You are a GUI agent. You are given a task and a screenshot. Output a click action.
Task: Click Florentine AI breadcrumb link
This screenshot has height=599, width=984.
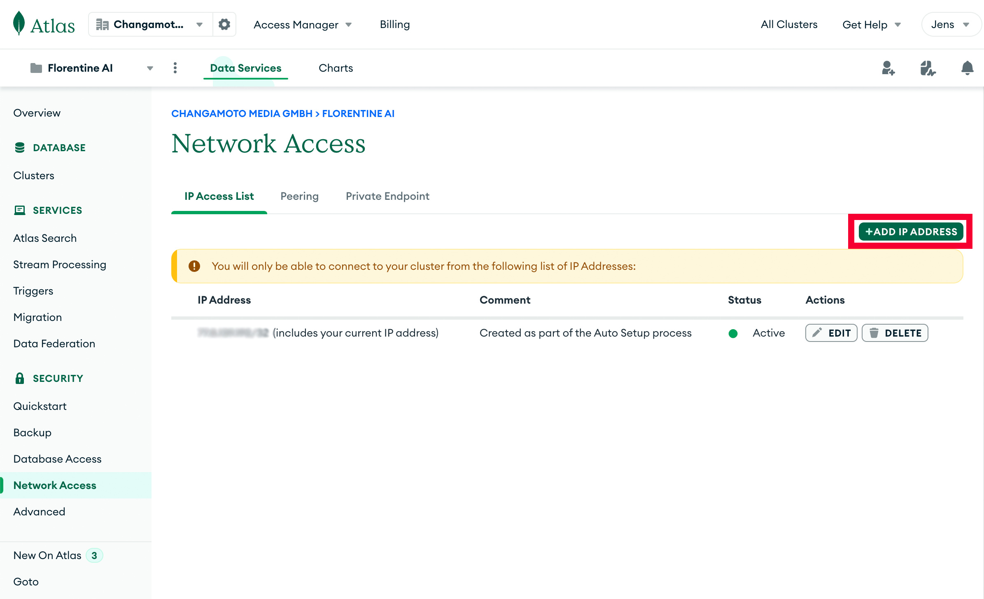[358, 113]
